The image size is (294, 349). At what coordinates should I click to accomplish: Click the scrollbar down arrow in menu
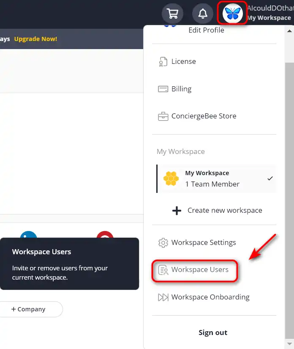(x=289, y=344)
